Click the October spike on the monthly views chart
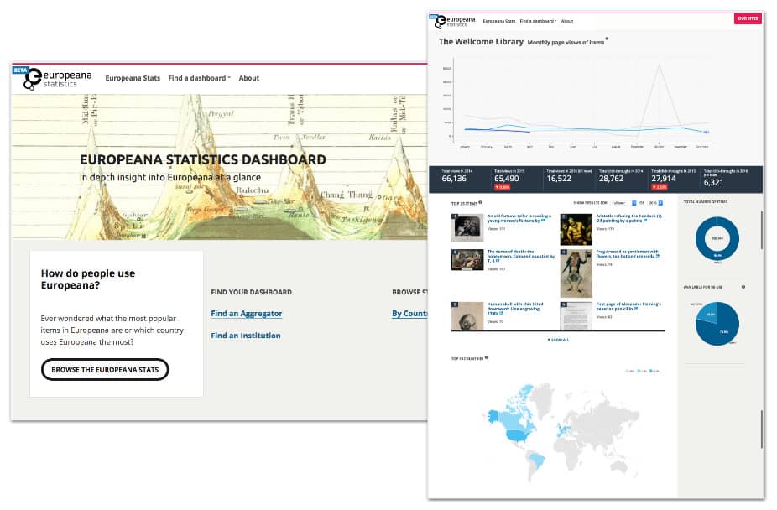777x510 pixels. click(659, 65)
